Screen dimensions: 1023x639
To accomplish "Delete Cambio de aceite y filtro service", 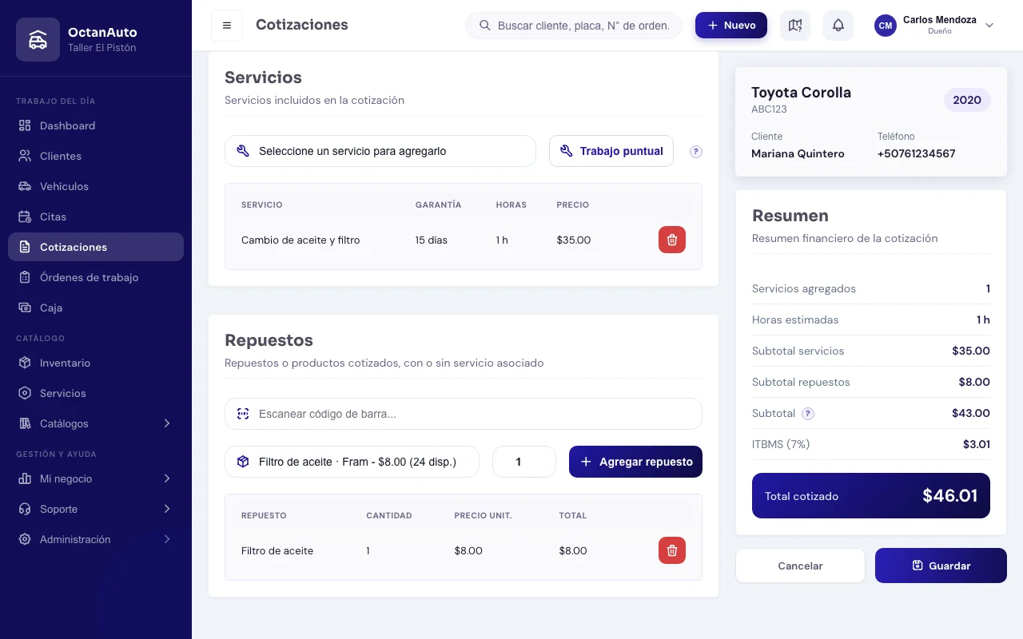I will [x=672, y=240].
